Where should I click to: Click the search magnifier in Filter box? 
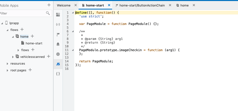pos(48,13)
